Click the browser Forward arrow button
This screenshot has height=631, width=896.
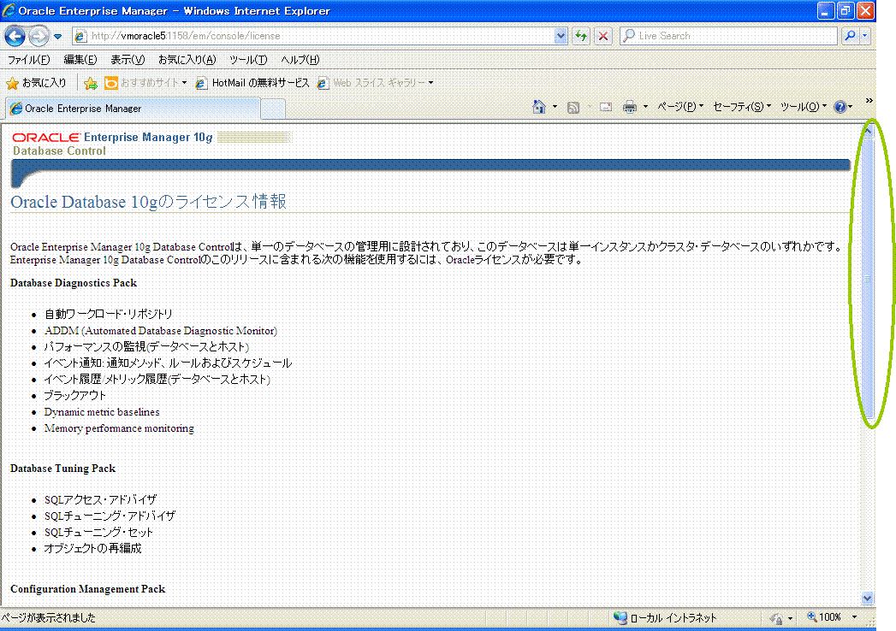click(x=39, y=36)
